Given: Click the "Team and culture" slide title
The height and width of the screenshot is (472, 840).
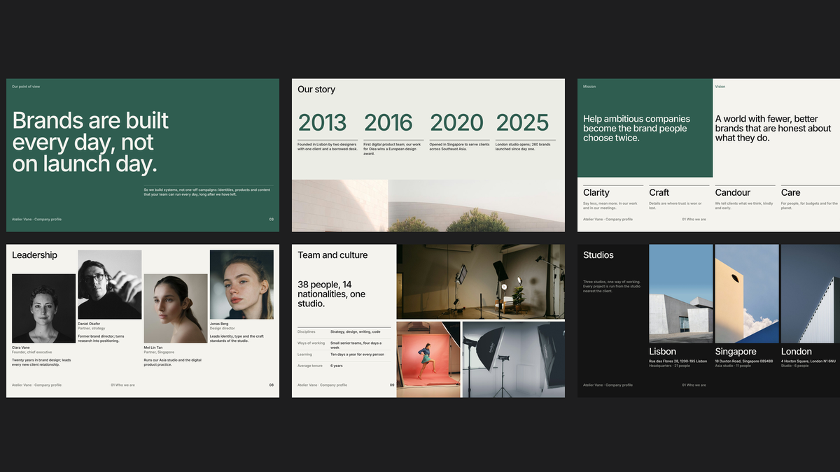Looking at the screenshot, I should 332,255.
